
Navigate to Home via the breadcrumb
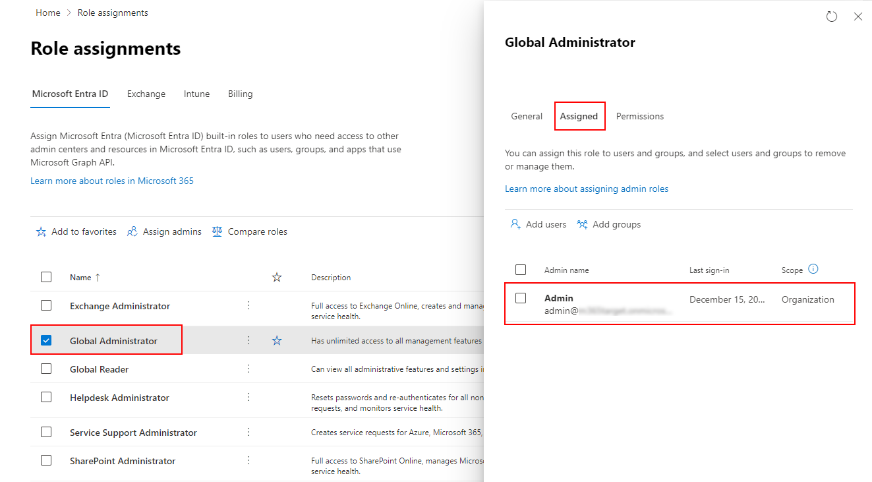tap(47, 12)
